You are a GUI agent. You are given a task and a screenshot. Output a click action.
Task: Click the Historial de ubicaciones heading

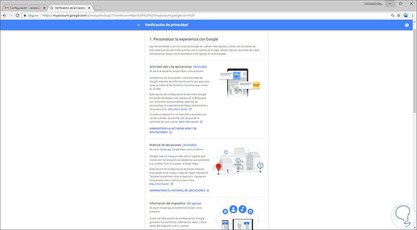[165, 145]
